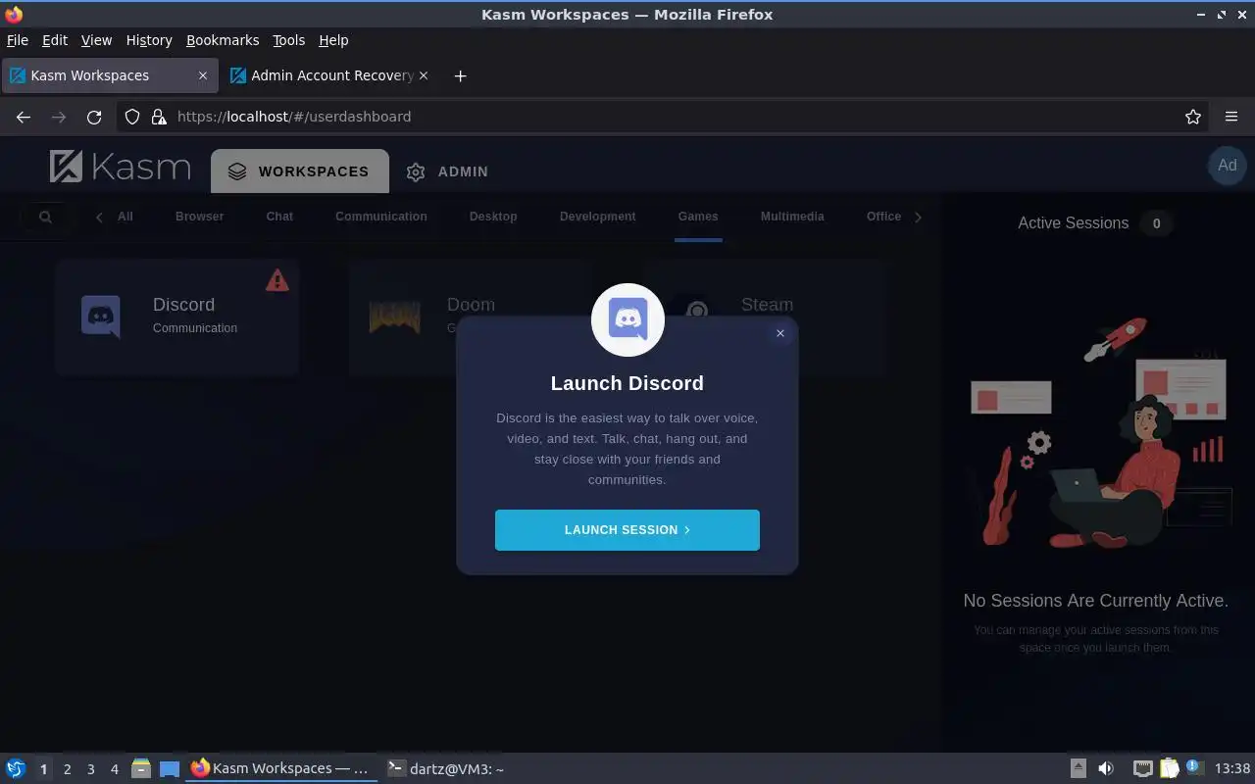The image size is (1255, 784).
Task: Select the All category filter
Action: (125, 217)
